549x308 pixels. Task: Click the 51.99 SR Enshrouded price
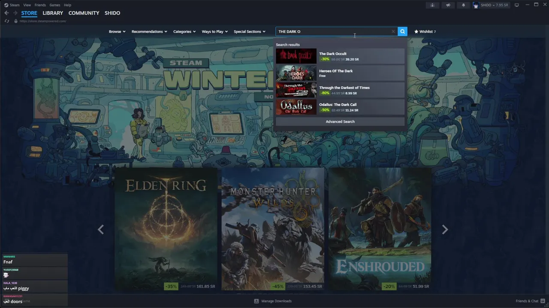[420, 286]
